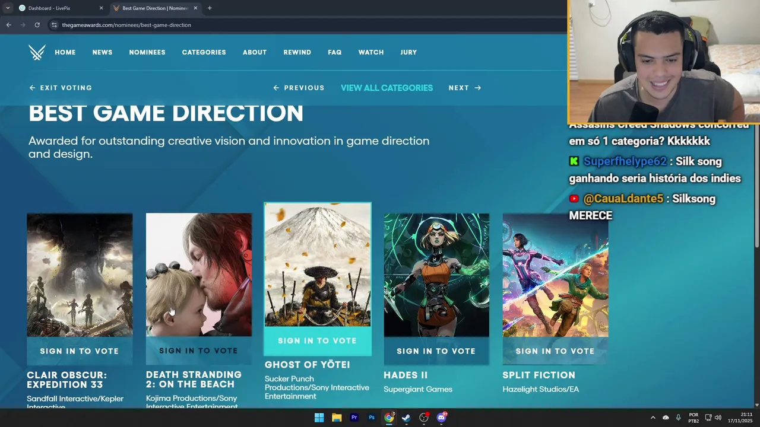Select Hades II artwork
The height and width of the screenshot is (427, 760).
tap(436, 275)
